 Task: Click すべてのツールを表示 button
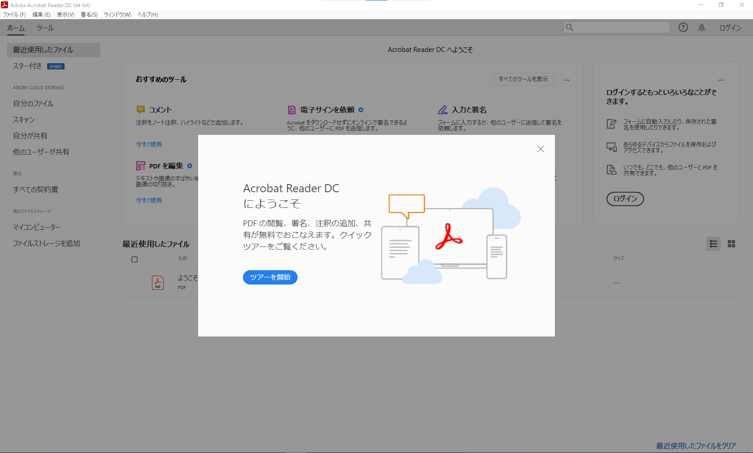pyautogui.click(x=523, y=79)
